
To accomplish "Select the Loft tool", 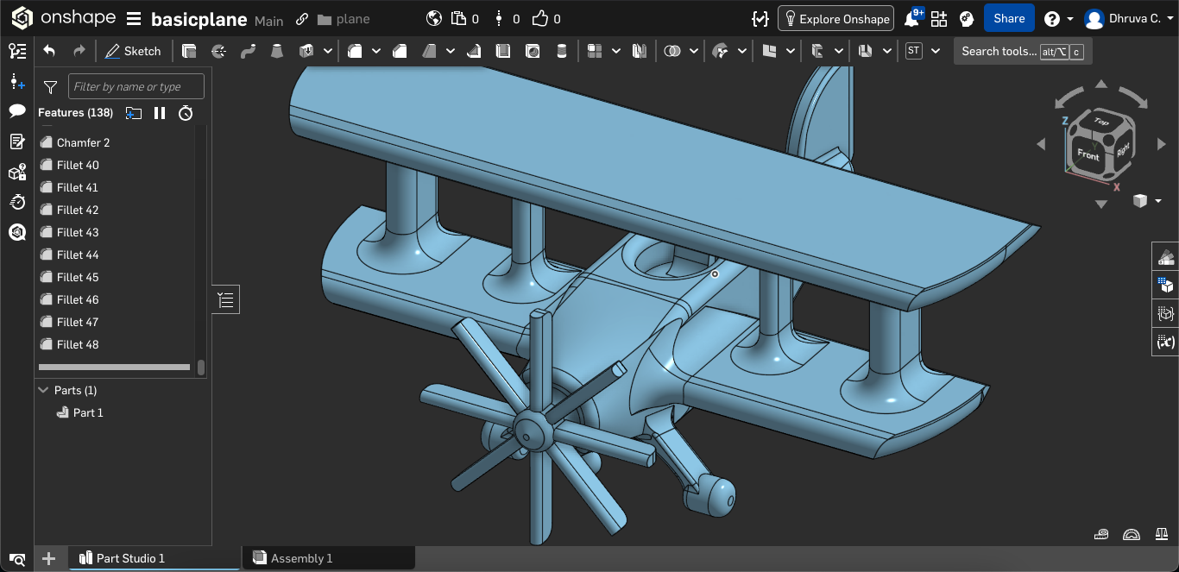I will coord(276,51).
